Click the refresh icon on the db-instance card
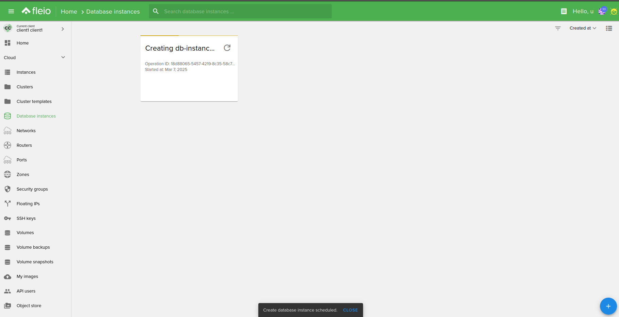The width and height of the screenshot is (619, 317). pyautogui.click(x=227, y=48)
